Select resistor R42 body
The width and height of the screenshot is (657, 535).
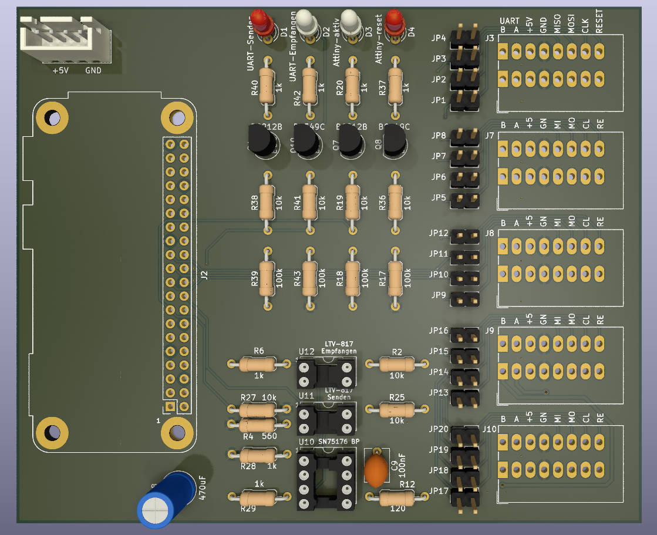tap(309, 87)
